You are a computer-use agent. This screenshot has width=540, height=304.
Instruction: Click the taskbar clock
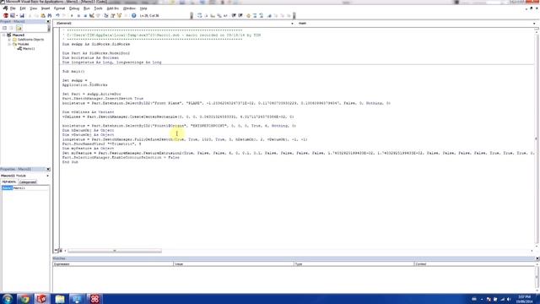tap(524, 299)
